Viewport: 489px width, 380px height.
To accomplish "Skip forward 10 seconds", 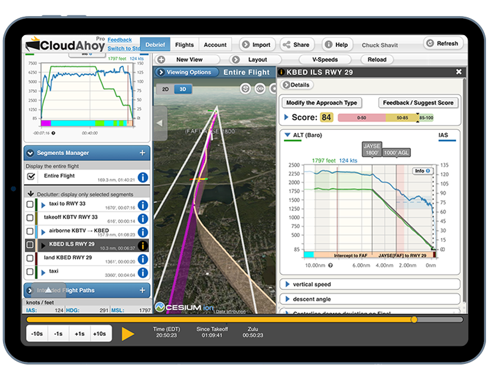I will tap(99, 334).
